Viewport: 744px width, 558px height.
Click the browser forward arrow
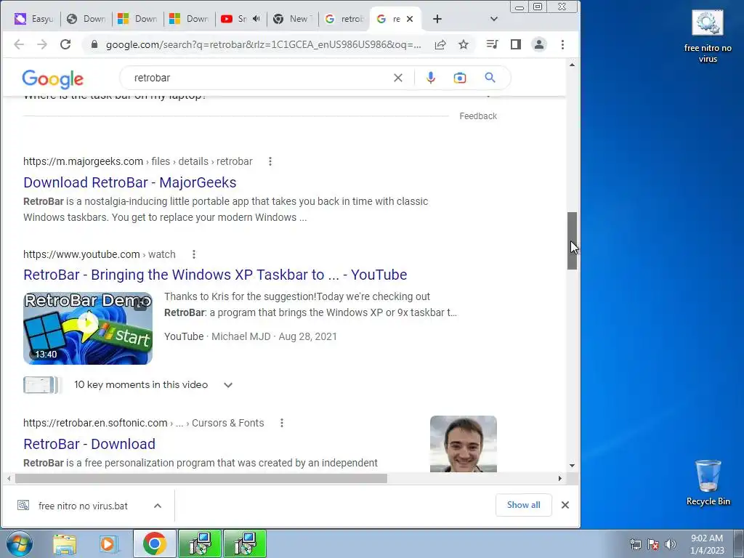pyautogui.click(x=42, y=44)
